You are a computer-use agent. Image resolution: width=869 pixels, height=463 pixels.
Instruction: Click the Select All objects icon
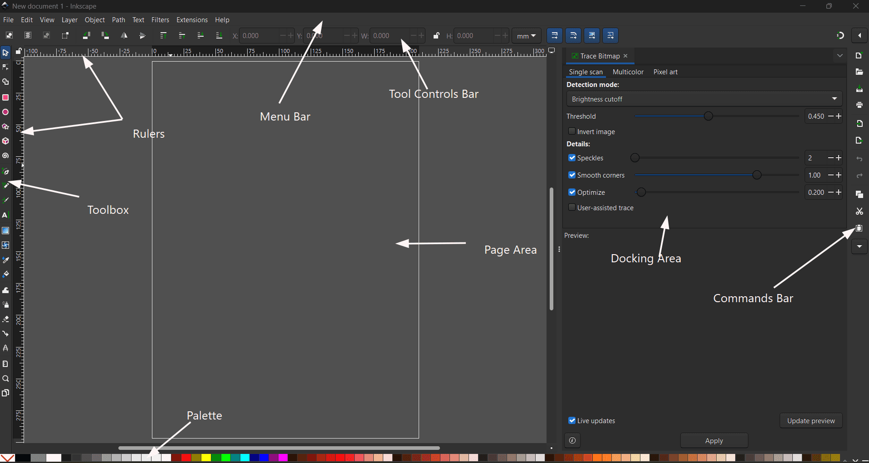(x=9, y=35)
